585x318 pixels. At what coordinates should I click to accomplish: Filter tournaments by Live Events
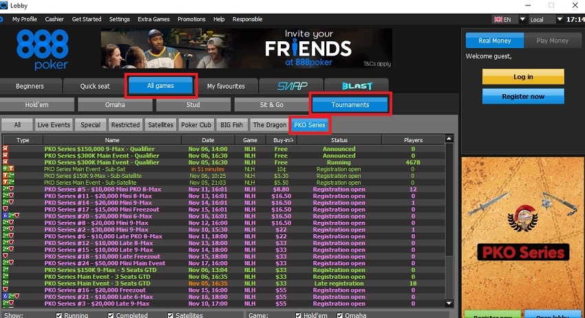[54, 125]
